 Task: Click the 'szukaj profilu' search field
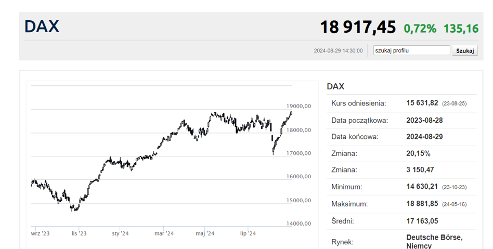[x=411, y=50]
